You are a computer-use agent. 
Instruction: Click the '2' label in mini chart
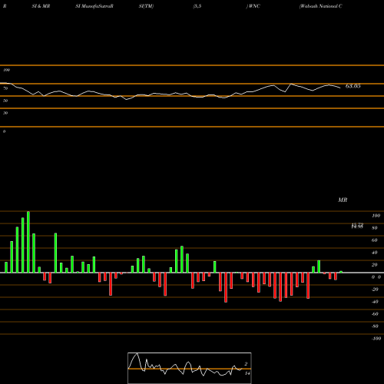point(246,364)
